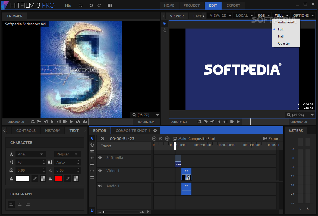Select the timeline arrow selection tool
The image size is (318, 216).
pos(92,138)
